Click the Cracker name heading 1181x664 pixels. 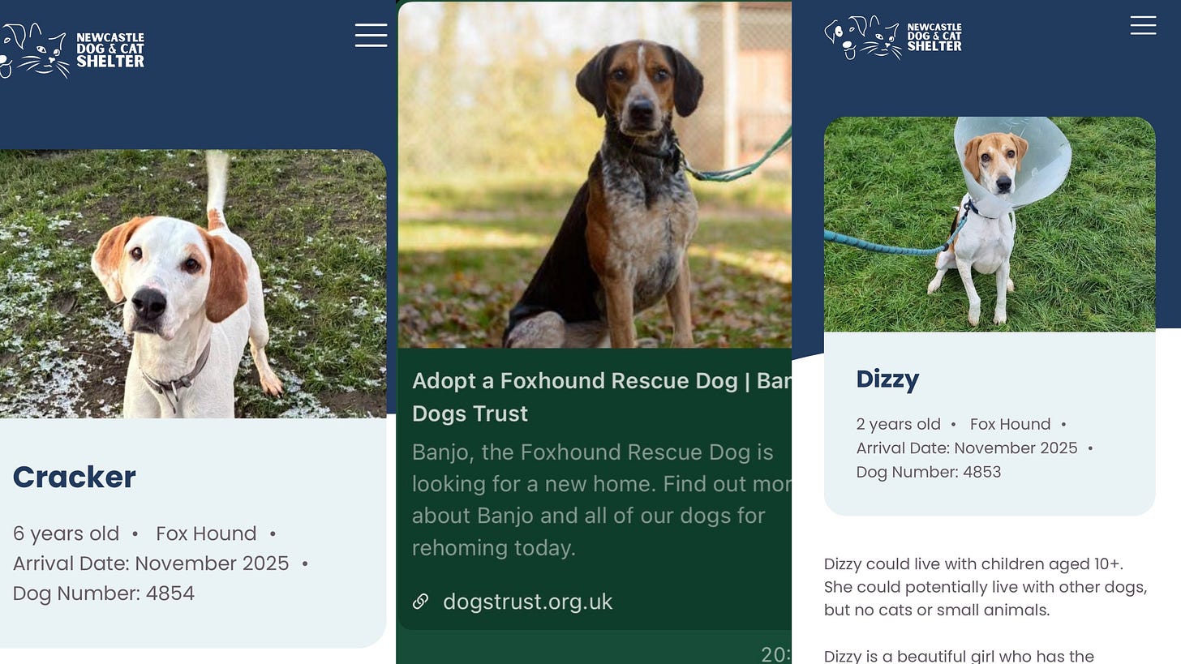point(74,477)
